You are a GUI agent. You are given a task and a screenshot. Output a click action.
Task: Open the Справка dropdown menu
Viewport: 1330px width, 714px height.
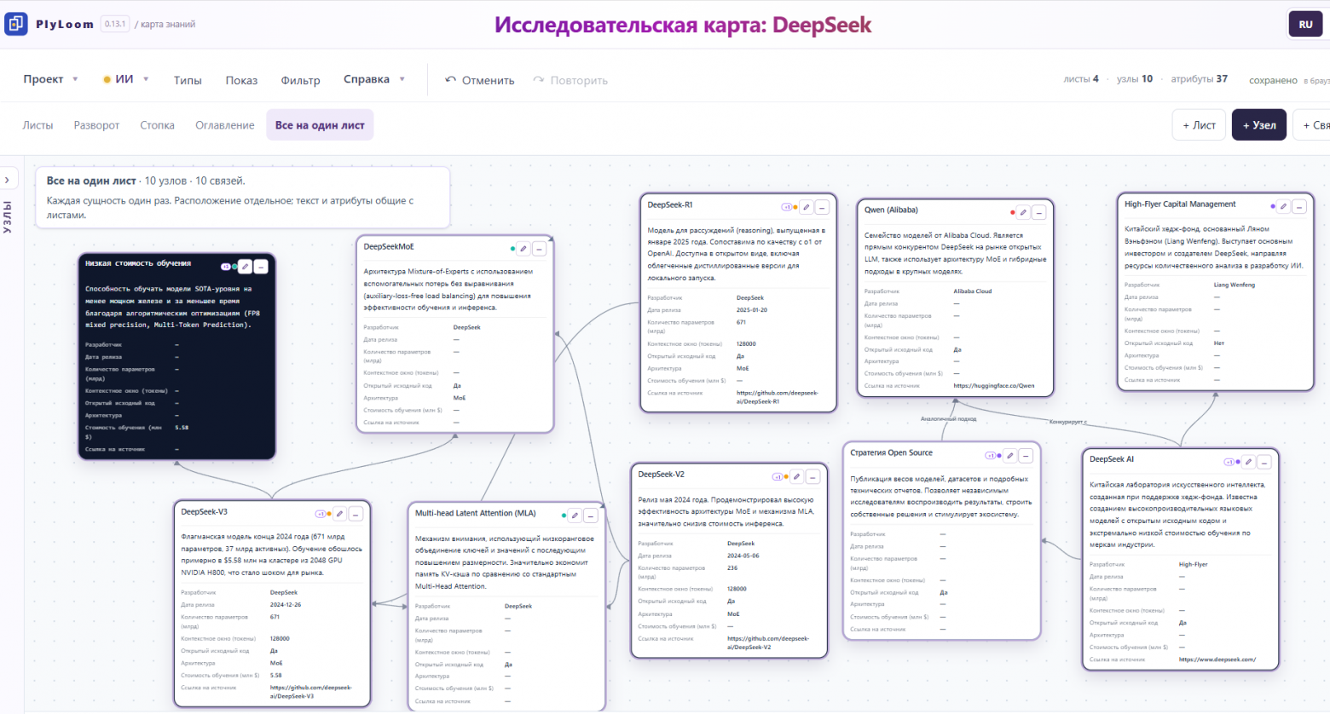pos(374,79)
